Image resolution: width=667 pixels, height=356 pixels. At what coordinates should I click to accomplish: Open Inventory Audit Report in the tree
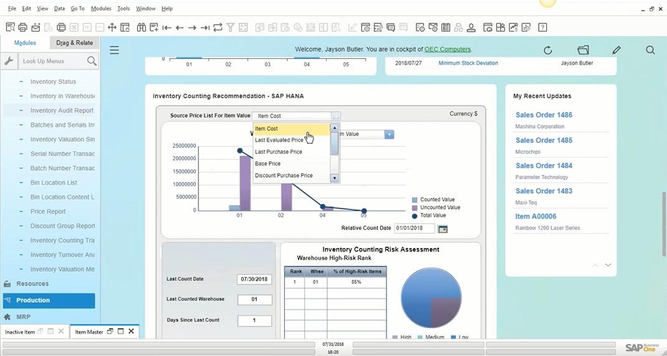pyautogui.click(x=62, y=111)
